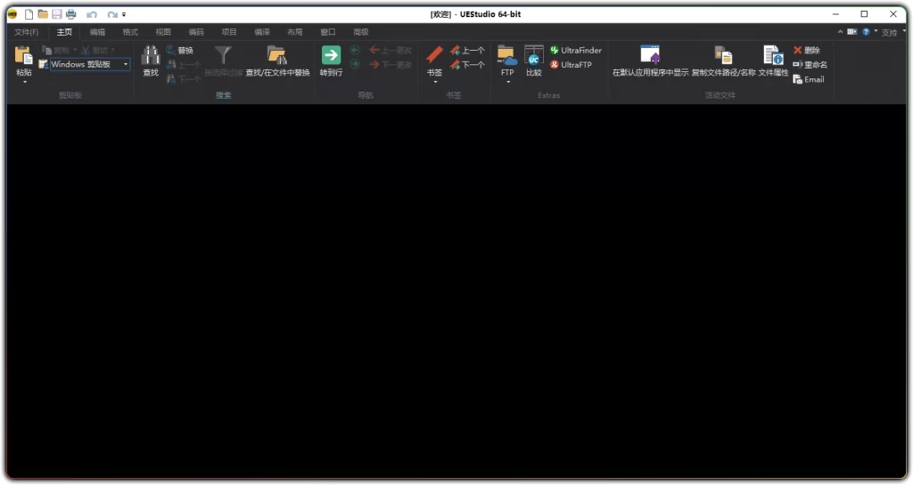
Task: Go to 下一个 bookmark in the bookmark group
Action: (x=467, y=64)
